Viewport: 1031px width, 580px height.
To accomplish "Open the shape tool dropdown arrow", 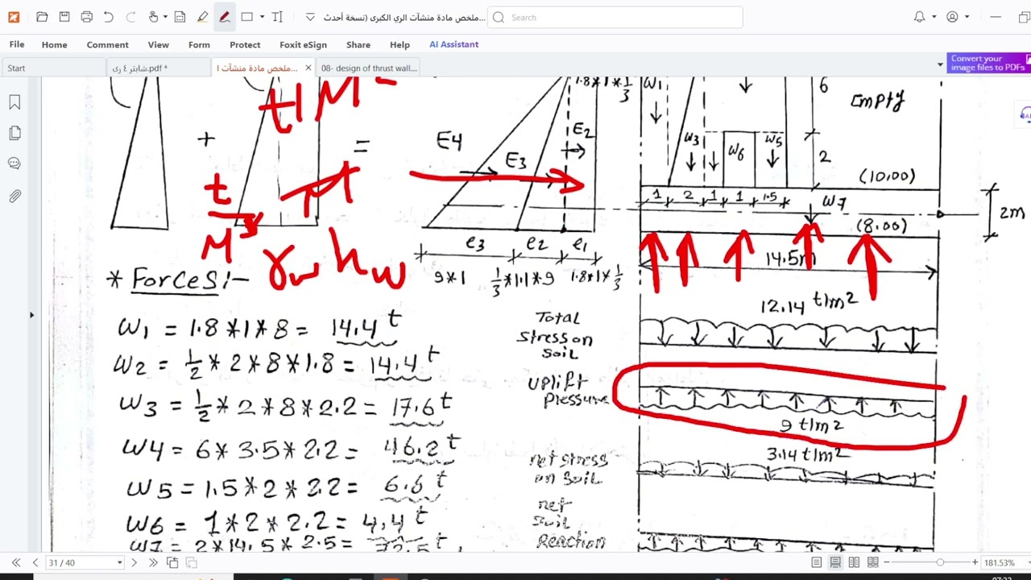I will (x=263, y=17).
